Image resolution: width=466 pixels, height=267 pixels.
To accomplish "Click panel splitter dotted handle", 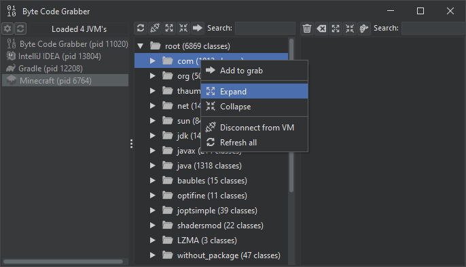I will pyautogui.click(x=131, y=143).
